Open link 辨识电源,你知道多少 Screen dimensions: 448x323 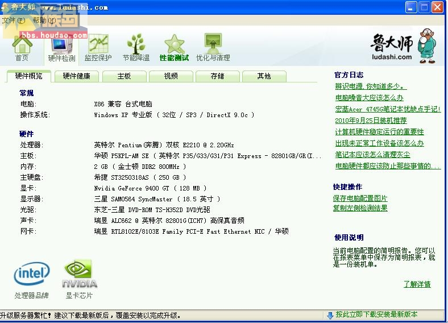coord(371,86)
